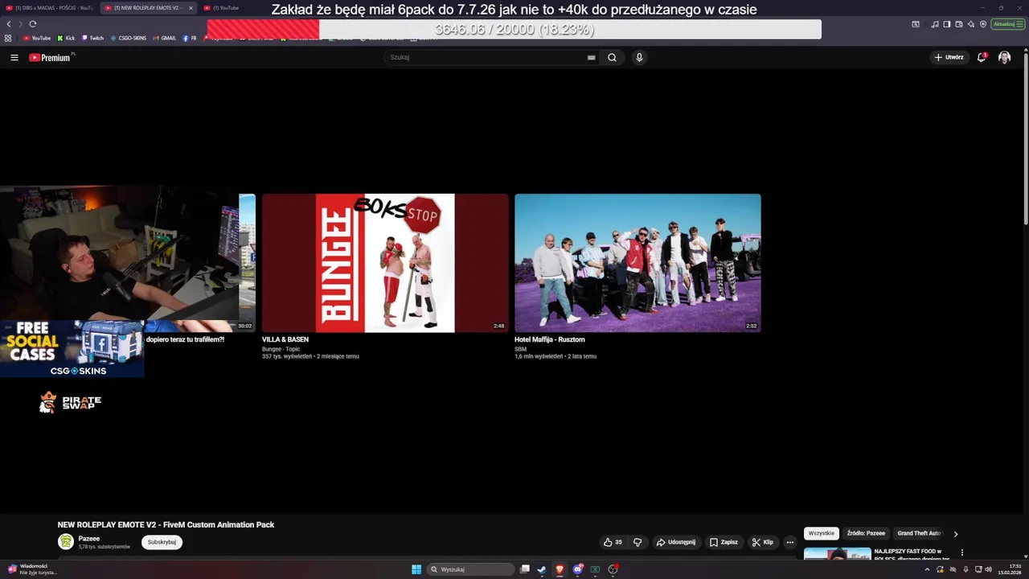
Task: Close the NEW ROLEPLAY EMOTE V2 tab
Action: pyautogui.click(x=191, y=8)
